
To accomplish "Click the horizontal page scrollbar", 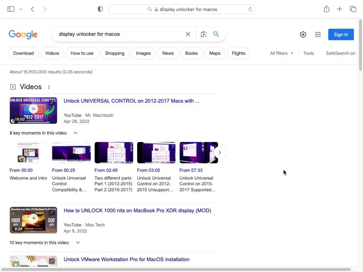I will tap(176, 270).
